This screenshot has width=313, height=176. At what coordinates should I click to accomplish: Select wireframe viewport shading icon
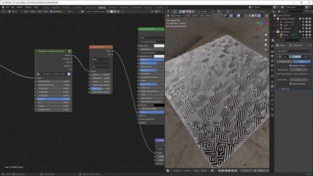coord(250,16)
